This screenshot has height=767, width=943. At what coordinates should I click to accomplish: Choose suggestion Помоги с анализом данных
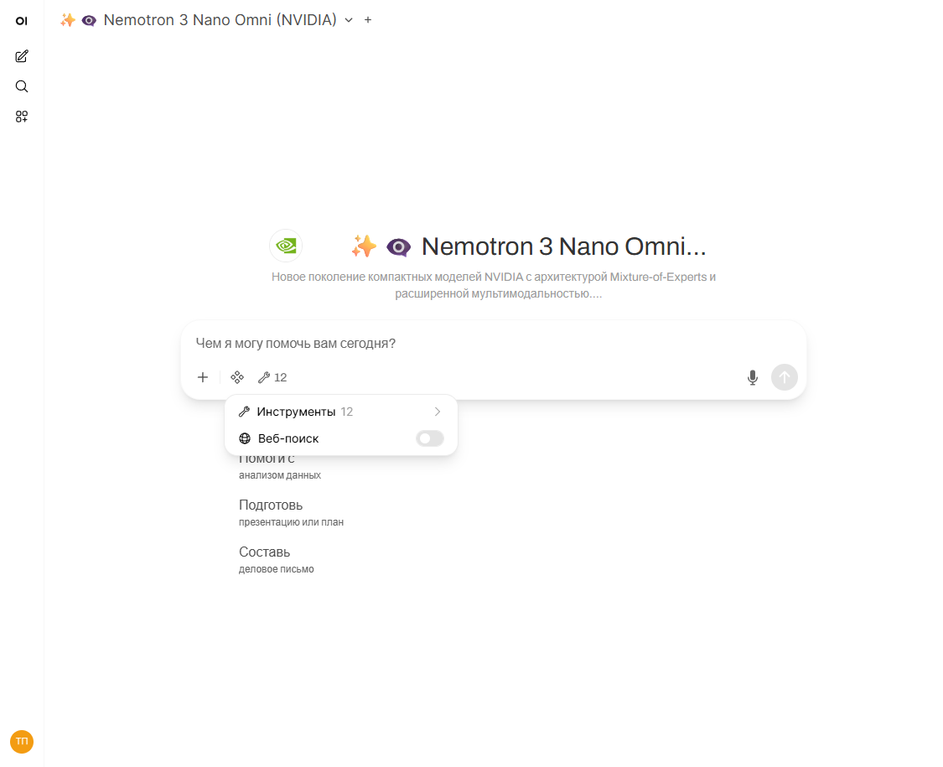coord(280,466)
